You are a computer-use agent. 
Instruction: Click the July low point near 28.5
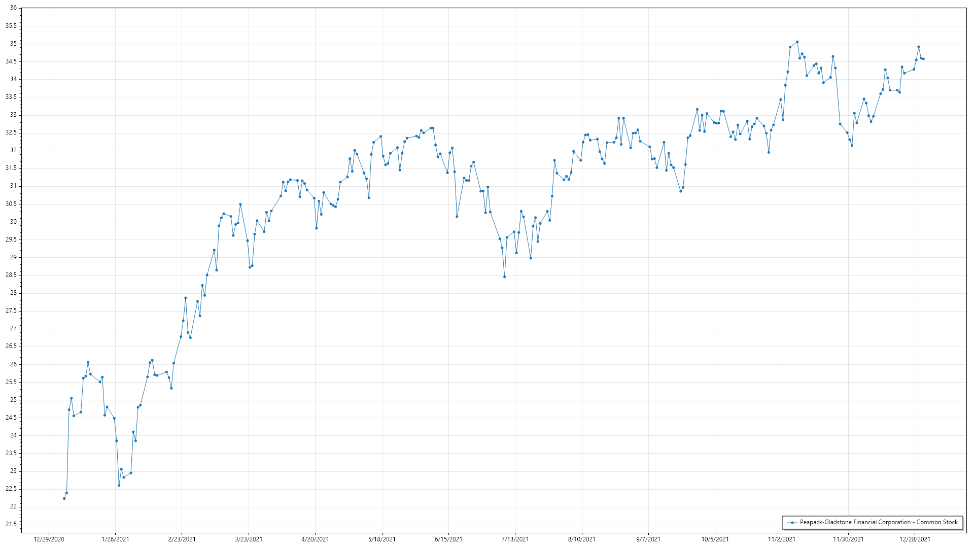(x=504, y=277)
